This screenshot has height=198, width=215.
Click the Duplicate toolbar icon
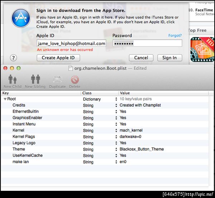(x=57, y=79)
